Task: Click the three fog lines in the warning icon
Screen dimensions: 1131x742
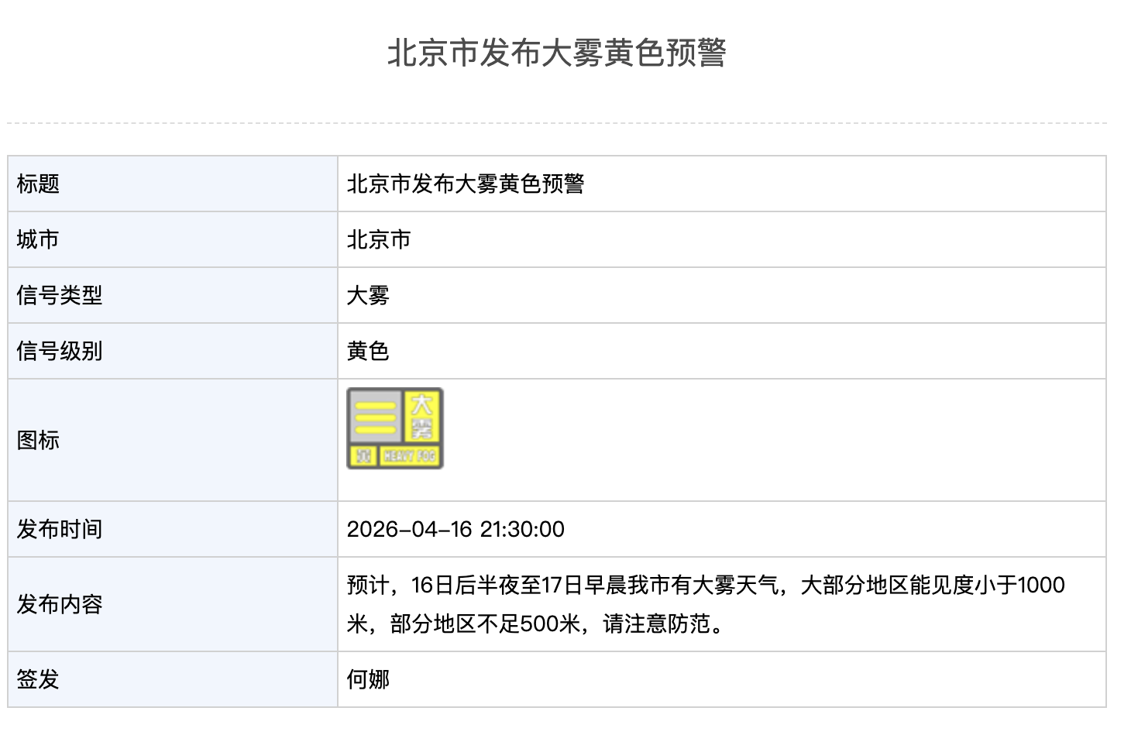Action: tap(375, 417)
